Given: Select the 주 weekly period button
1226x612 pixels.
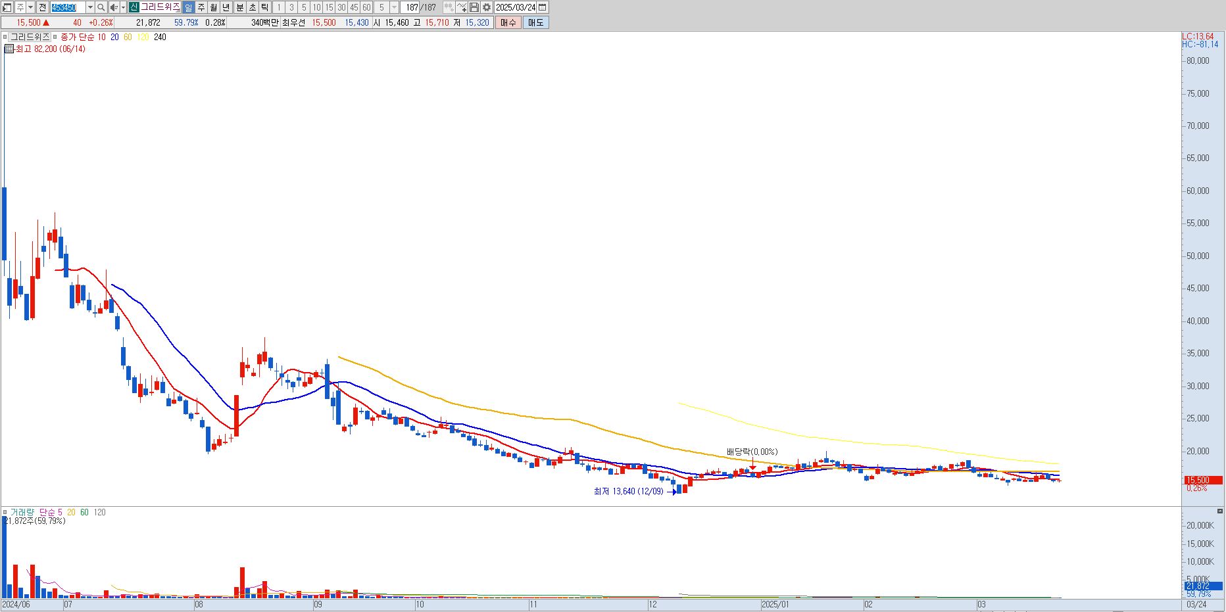Looking at the screenshot, I should (201, 7).
